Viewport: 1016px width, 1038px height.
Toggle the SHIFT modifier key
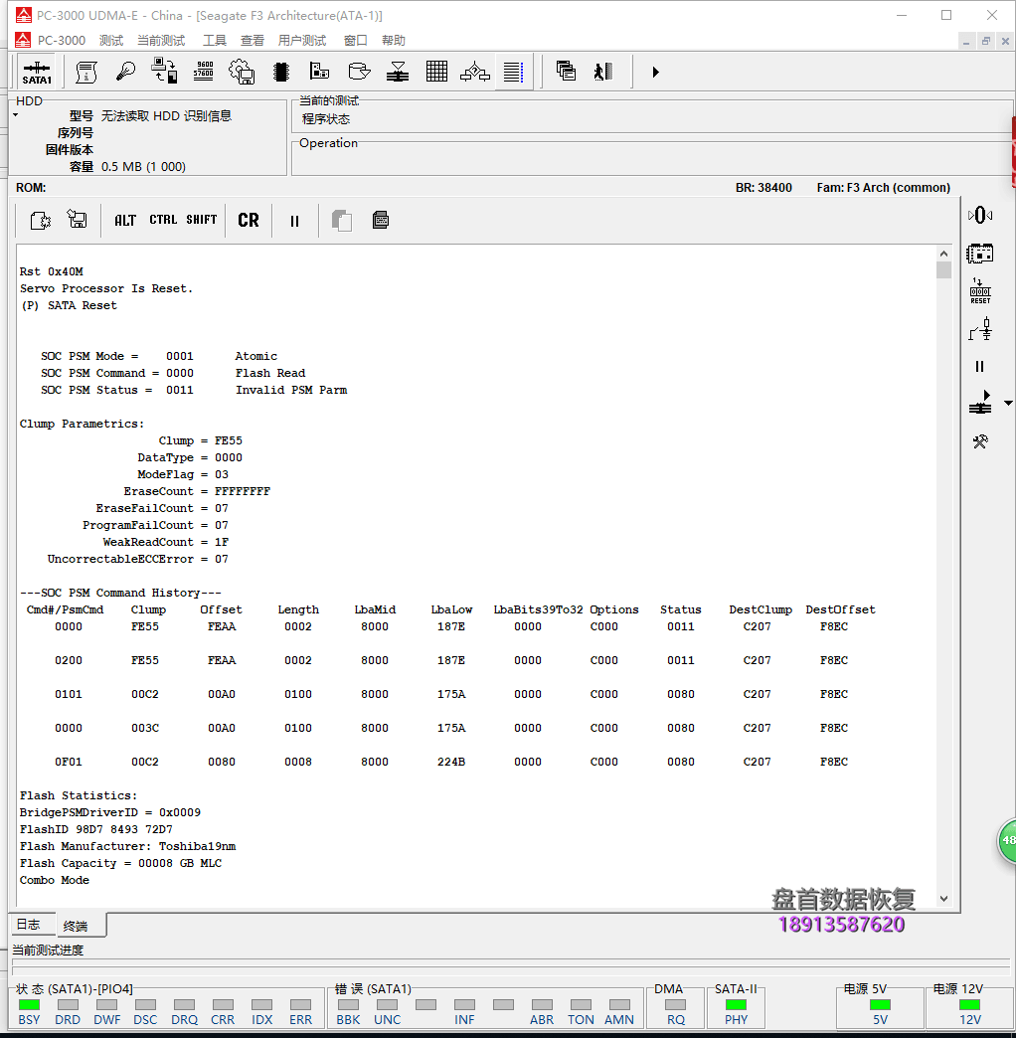[x=201, y=219]
